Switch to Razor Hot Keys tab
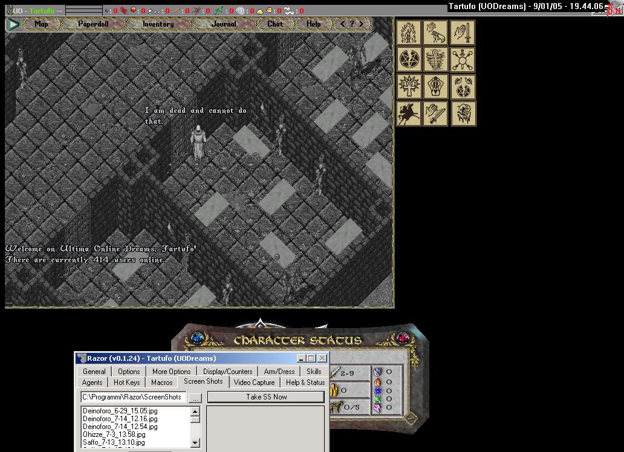624x452 pixels. 127,383
